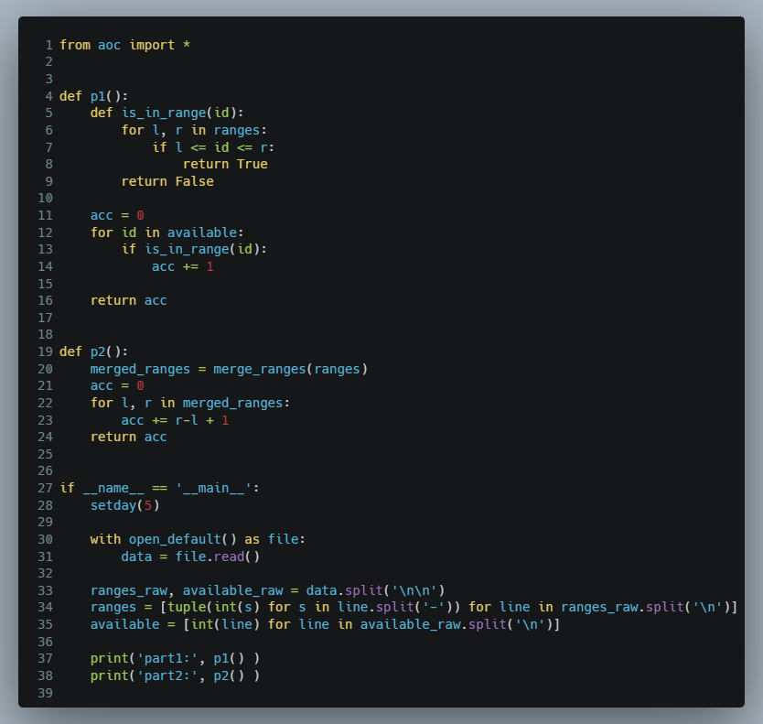Click 'acc += r-l + 1' statement

pos(175,420)
